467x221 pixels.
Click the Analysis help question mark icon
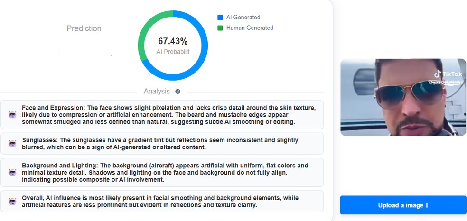pos(178,92)
